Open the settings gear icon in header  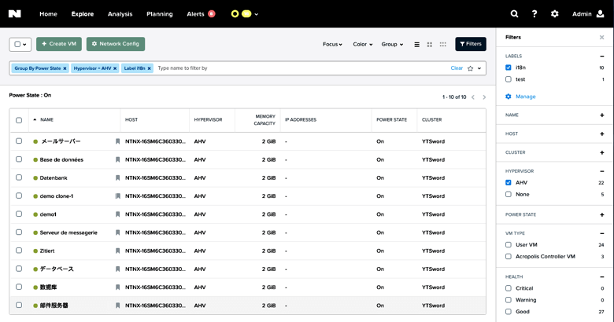click(x=555, y=14)
